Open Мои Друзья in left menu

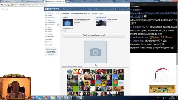click(x=48, y=15)
